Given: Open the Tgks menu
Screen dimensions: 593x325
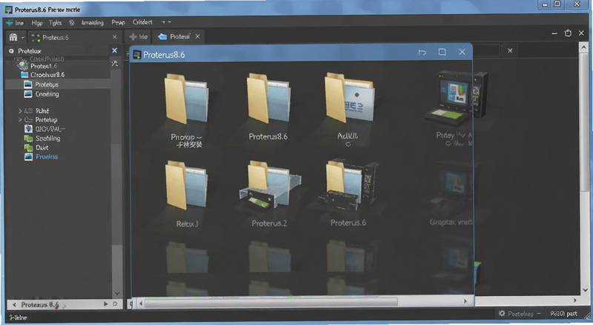Looking at the screenshot, I should [55, 23].
